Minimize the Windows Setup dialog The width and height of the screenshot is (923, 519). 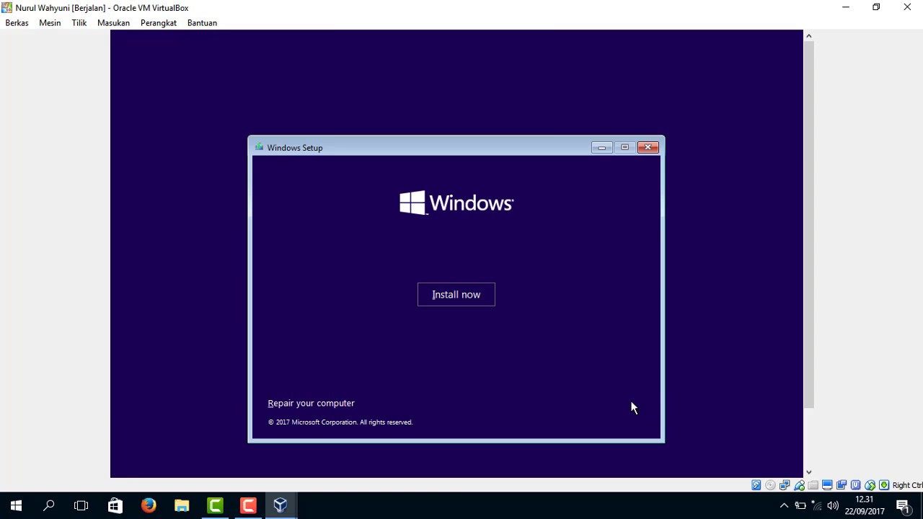pyautogui.click(x=601, y=147)
